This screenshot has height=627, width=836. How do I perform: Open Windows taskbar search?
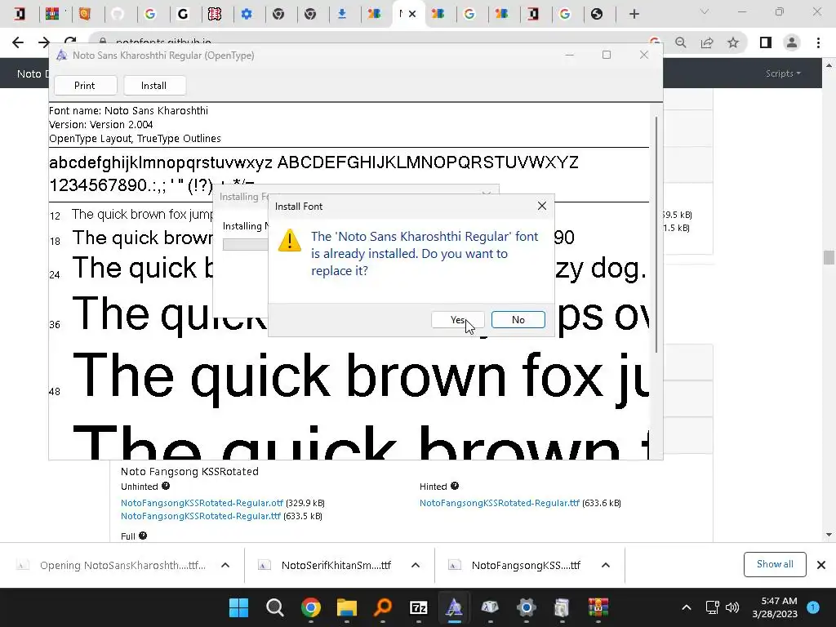point(274,607)
